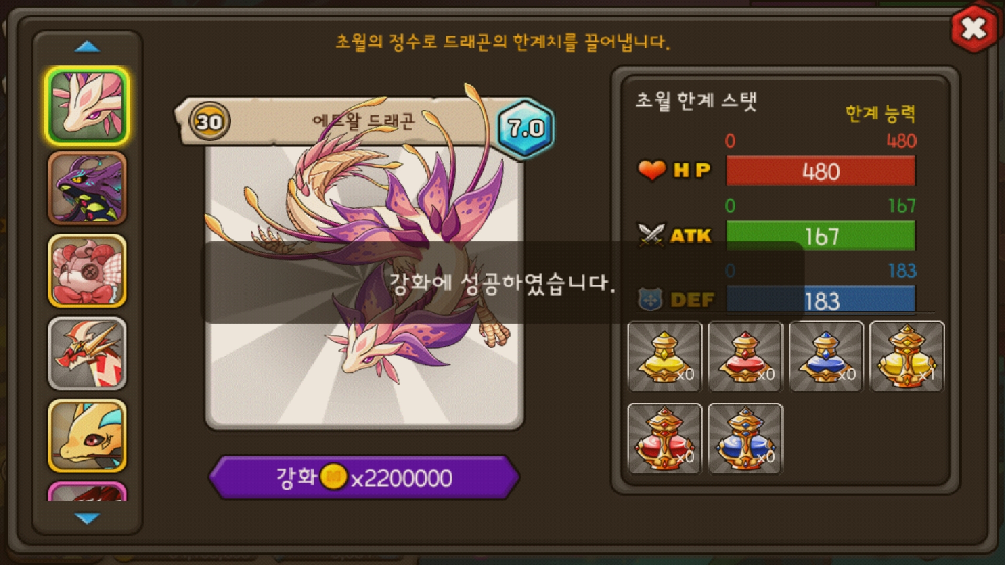
Task: Click the purple enhance button costing 2200000
Action: coord(364,477)
